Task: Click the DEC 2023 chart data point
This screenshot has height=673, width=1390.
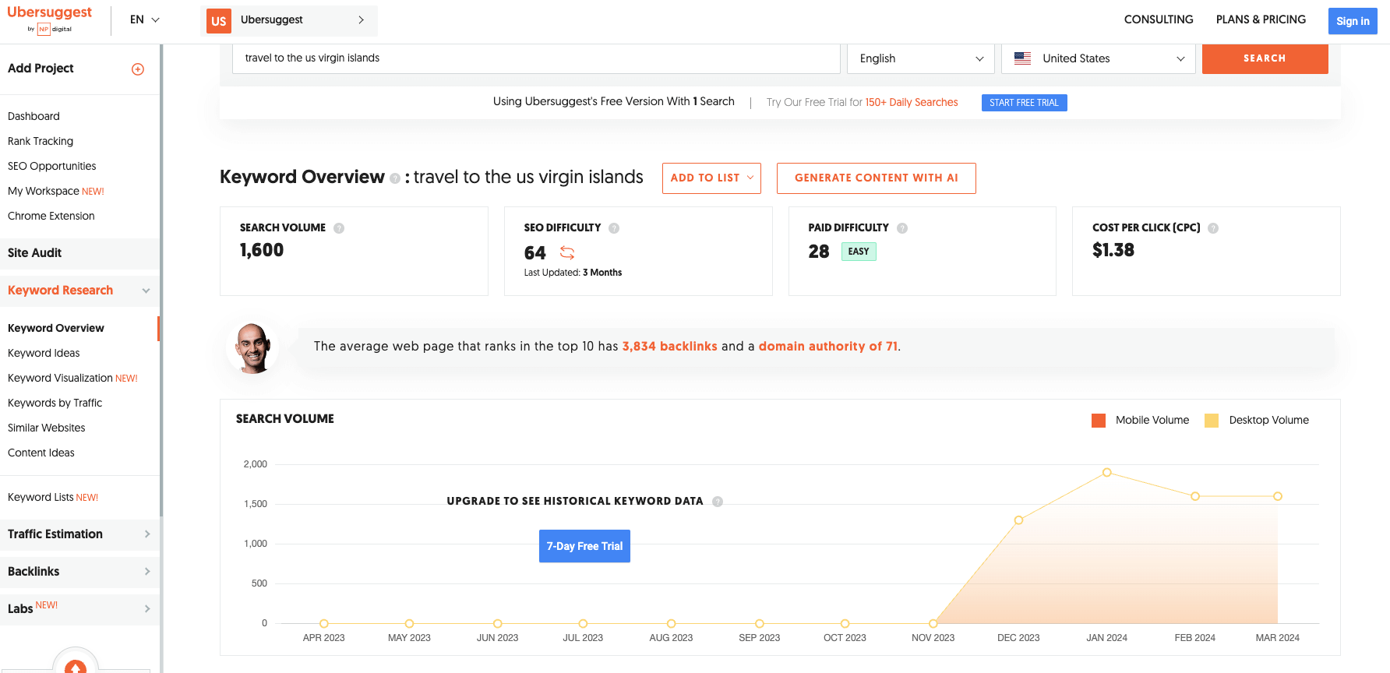Action: point(1018,520)
